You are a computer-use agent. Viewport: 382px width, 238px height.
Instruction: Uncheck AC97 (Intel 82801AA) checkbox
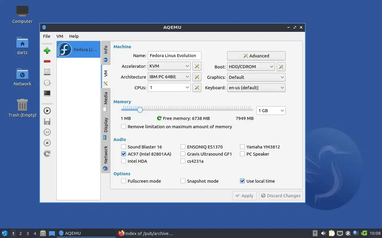(x=124, y=154)
